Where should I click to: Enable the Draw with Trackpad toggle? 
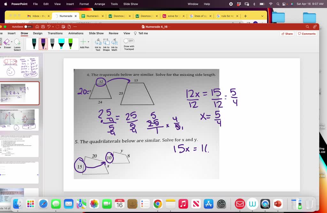coord(128,41)
